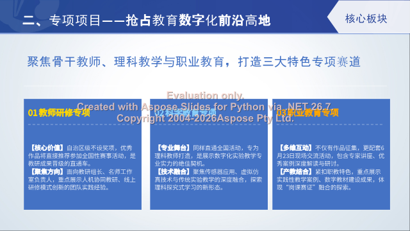Click the 【聚焦方向】 paragraph in first card
Viewport: 410px width, 231px height.
82,180
